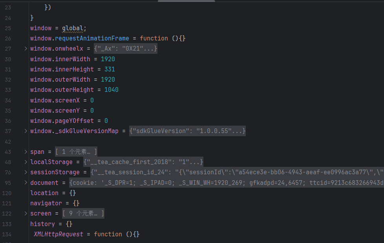Click requestAnimationFrame property name
The image size is (384, 243).
92,38
